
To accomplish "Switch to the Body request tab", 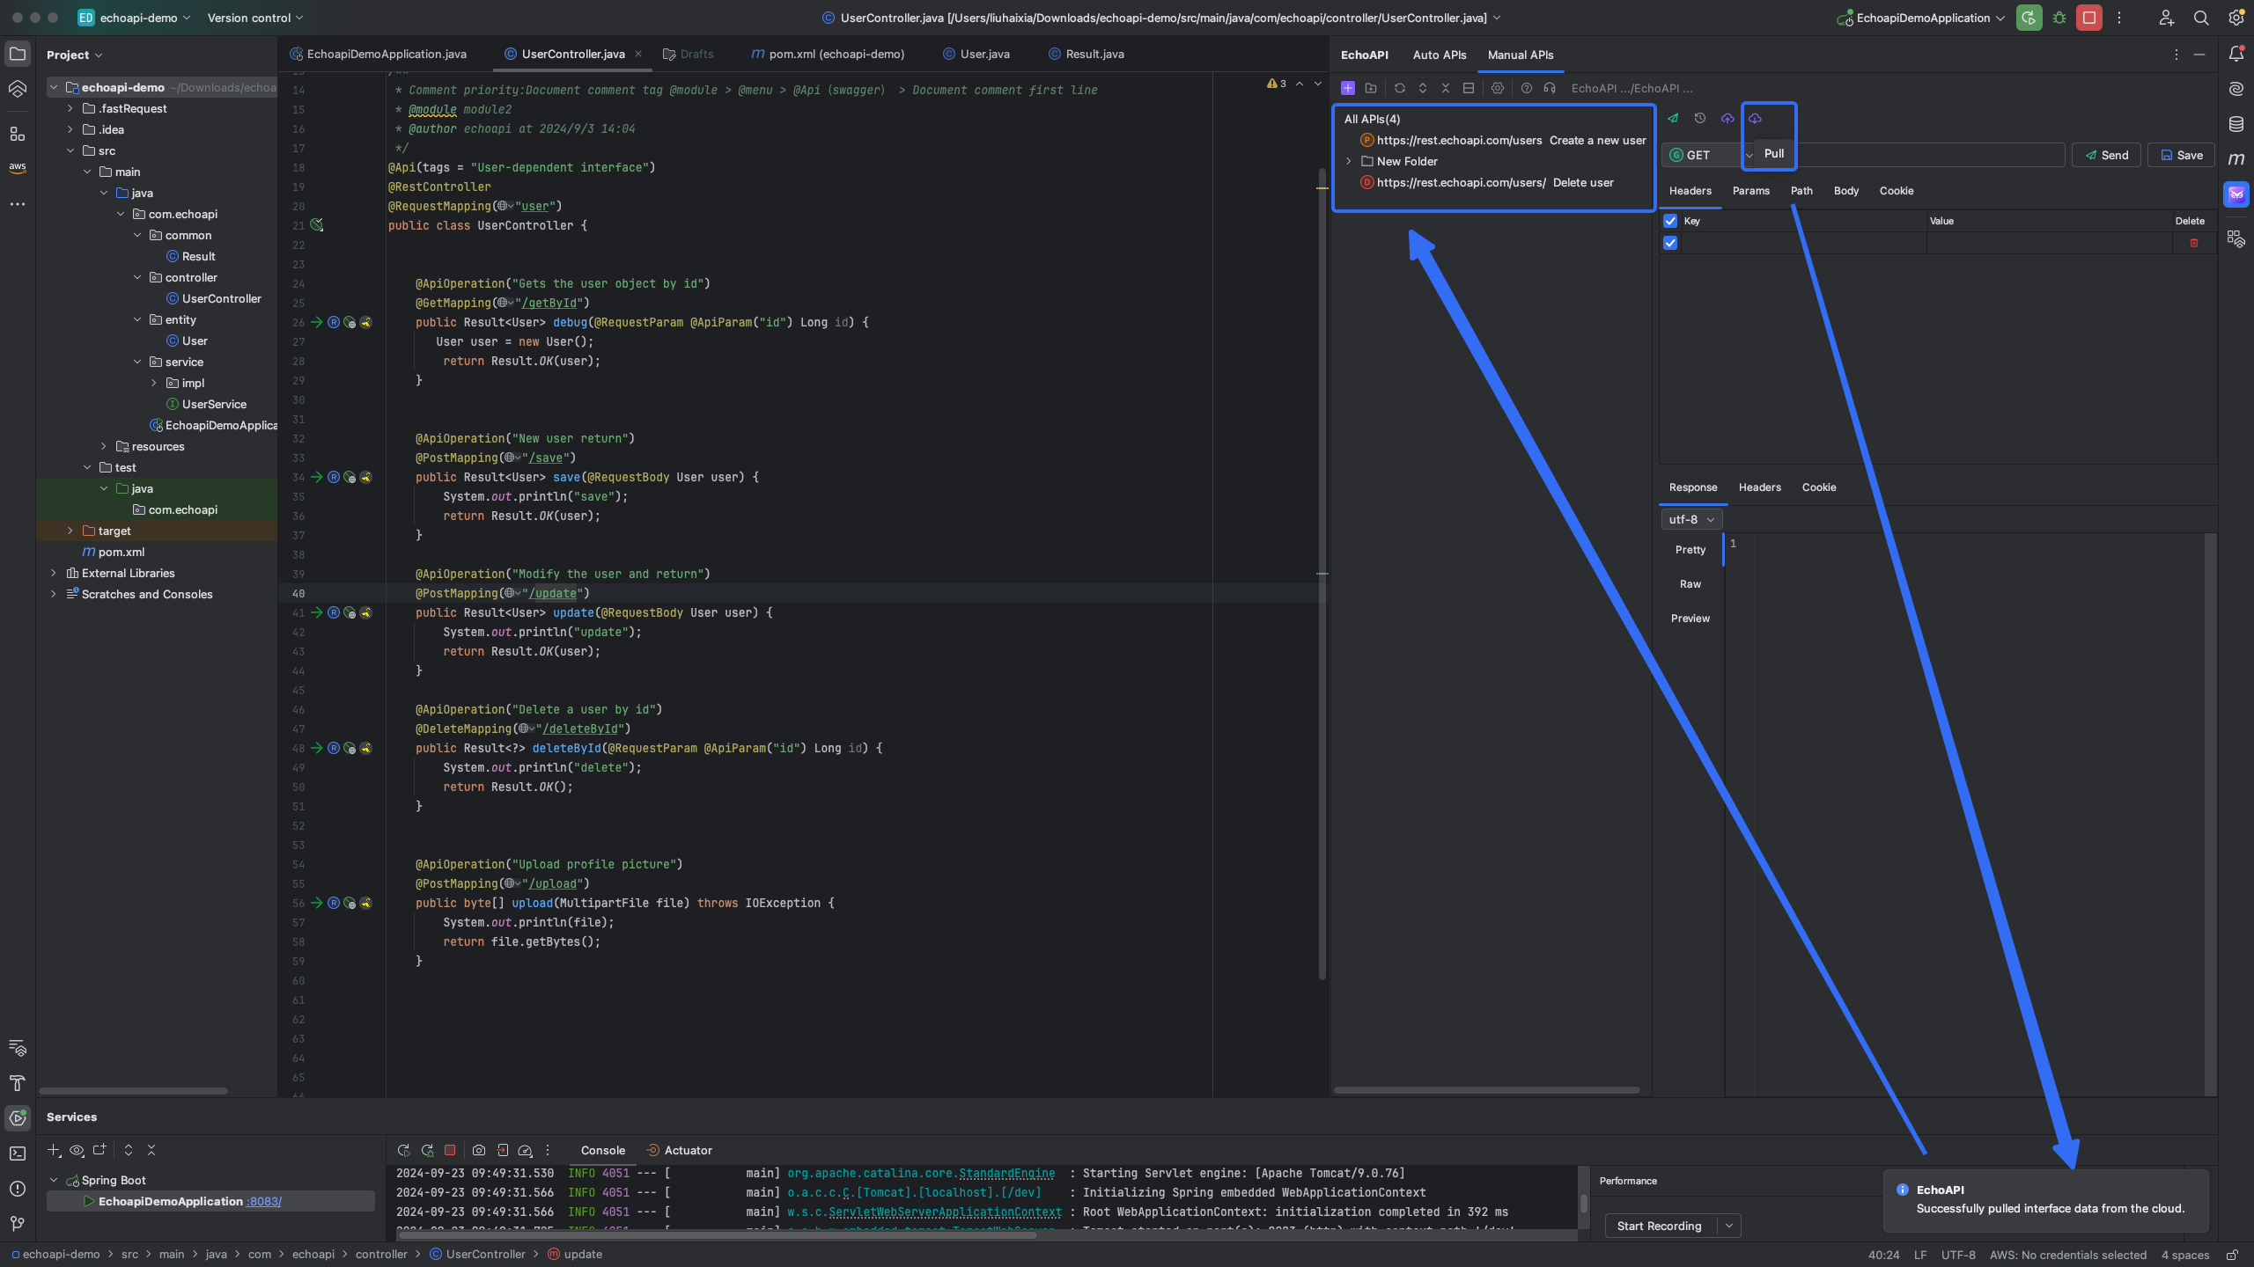I will pos(1845,191).
